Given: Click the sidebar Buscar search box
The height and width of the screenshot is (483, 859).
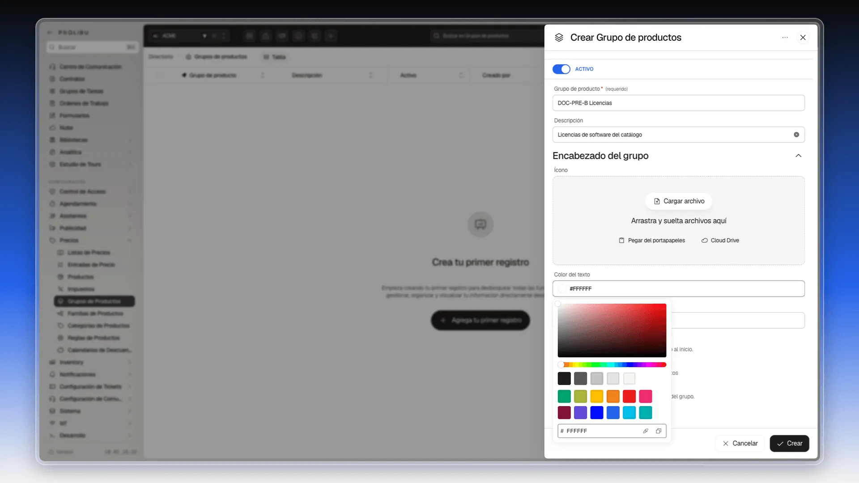Looking at the screenshot, I should 92,47.
